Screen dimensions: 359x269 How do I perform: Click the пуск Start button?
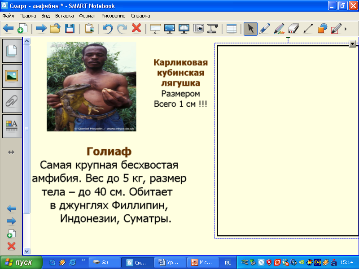[21, 262]
